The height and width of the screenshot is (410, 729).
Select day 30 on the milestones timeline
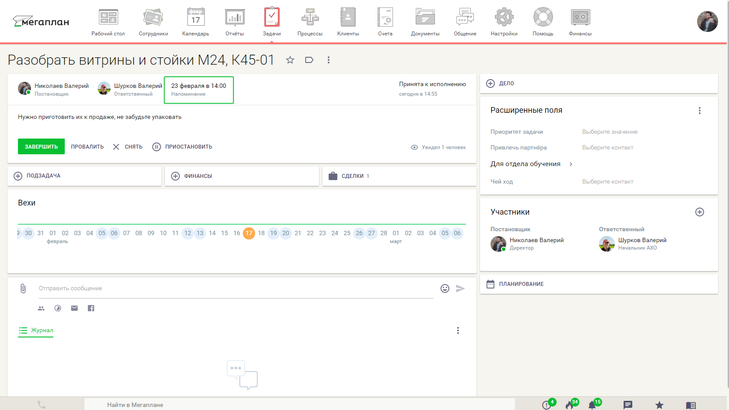(28, 233)
